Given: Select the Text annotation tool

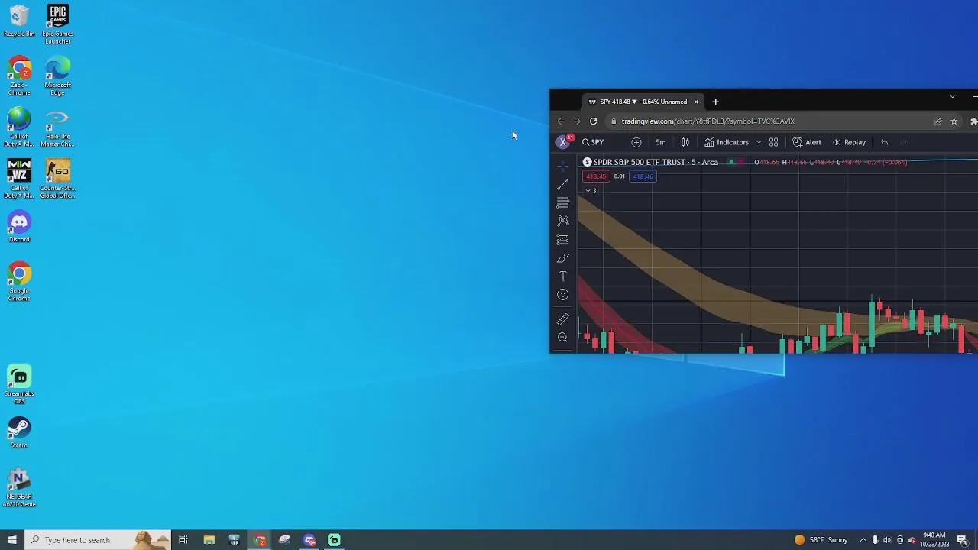Looking at the screenshot, I should (563, 277).
